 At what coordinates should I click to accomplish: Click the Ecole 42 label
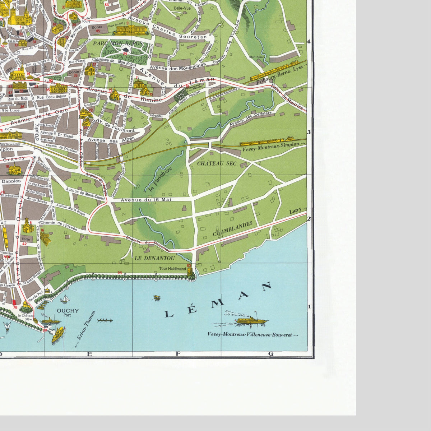[25, 241]
